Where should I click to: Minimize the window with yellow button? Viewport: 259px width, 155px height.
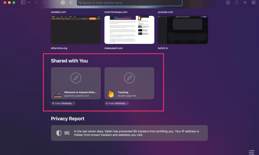click(x=9, y=3)
